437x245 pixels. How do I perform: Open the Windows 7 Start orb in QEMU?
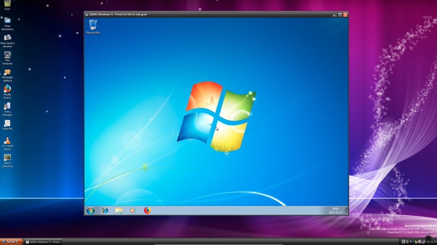[90, 211]
